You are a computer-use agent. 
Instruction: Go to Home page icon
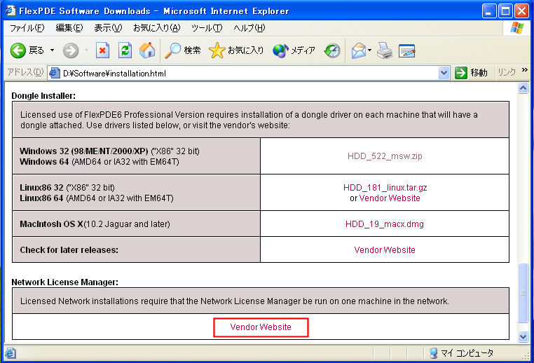point(147,50)
